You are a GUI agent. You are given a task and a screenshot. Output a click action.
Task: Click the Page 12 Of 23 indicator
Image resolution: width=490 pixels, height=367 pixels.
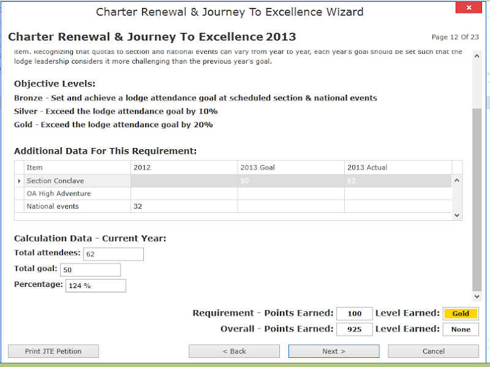[455, 37]
